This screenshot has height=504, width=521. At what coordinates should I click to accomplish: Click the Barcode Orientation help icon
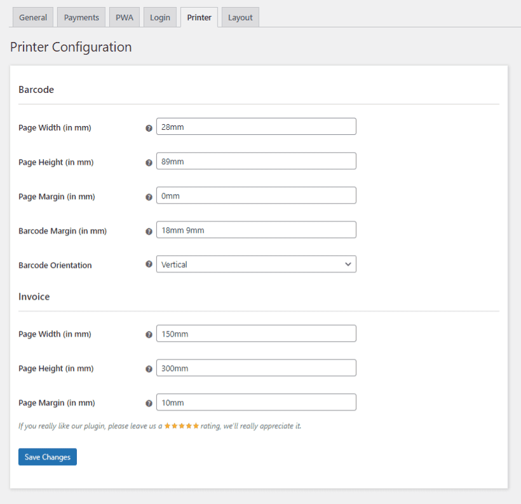click(x=149, y=264)
